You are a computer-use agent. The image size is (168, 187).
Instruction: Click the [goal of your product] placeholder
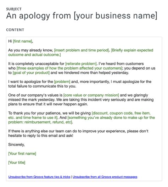click(x=31, y=73)
